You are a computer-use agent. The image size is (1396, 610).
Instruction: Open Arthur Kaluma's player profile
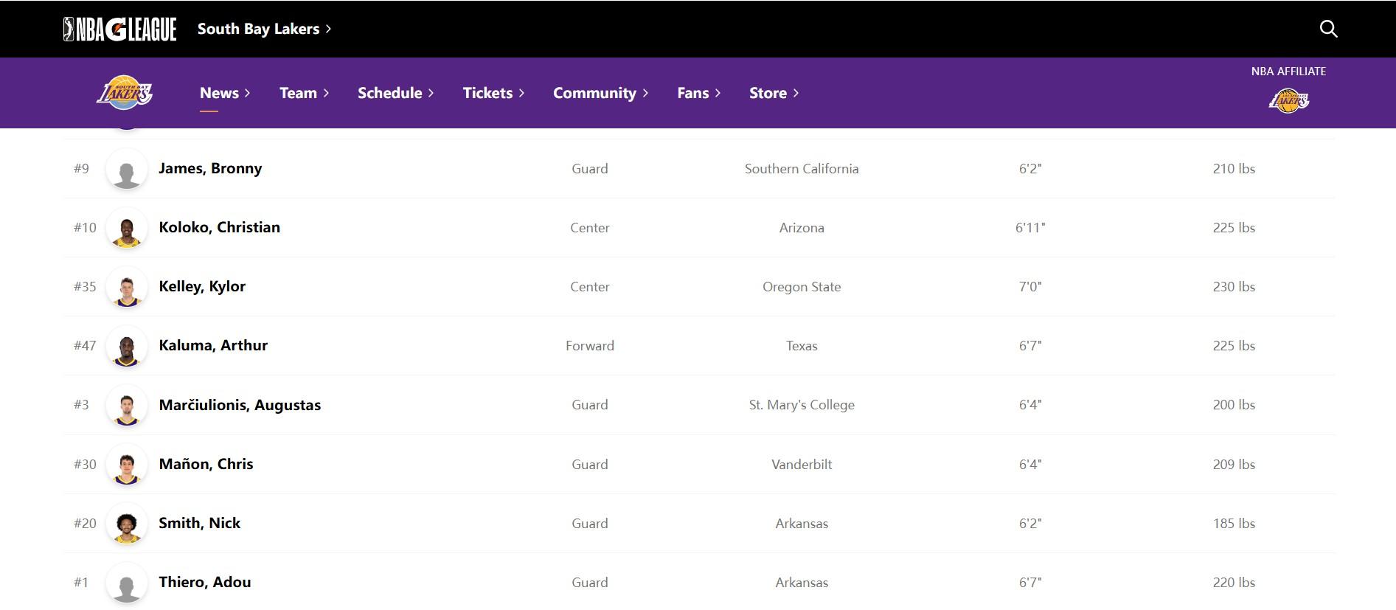213,345
